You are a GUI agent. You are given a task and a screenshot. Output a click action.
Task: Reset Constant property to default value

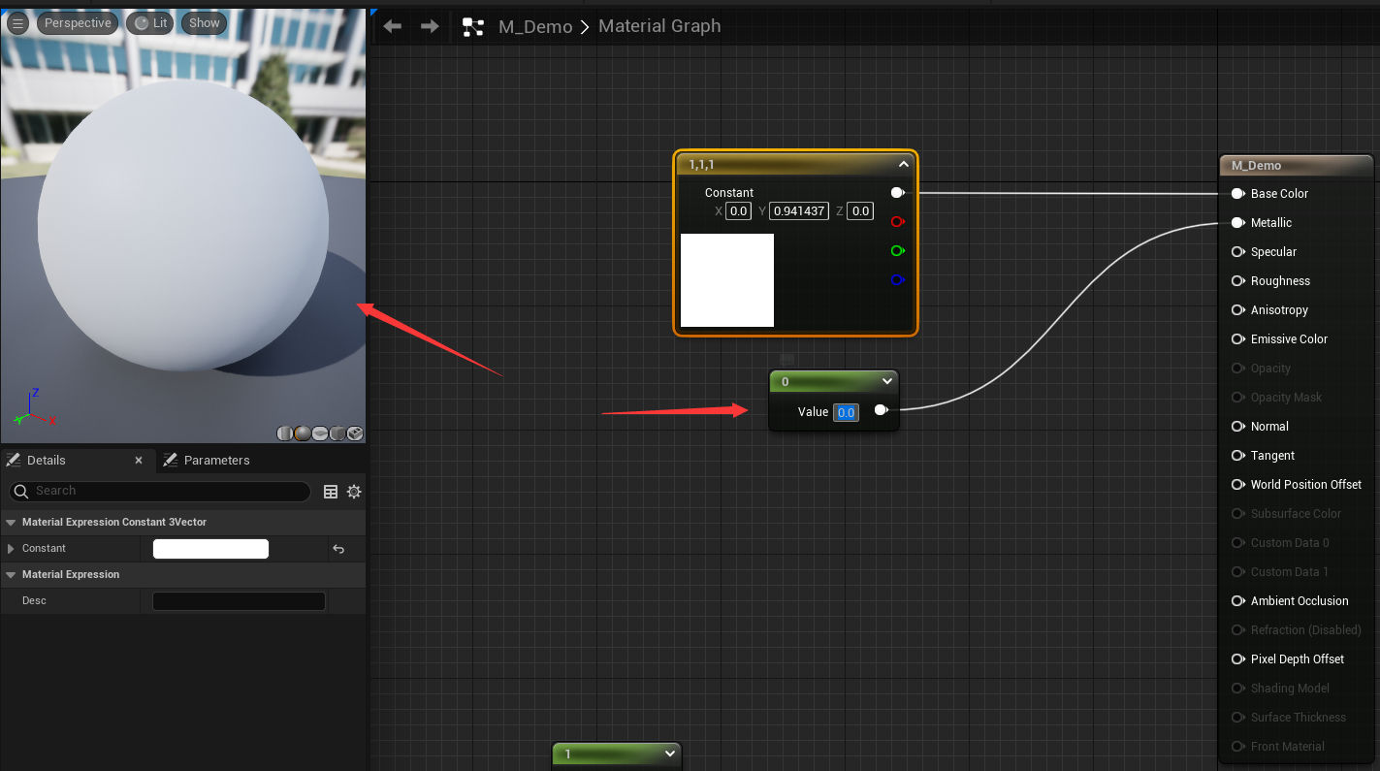tap(338, 549)
